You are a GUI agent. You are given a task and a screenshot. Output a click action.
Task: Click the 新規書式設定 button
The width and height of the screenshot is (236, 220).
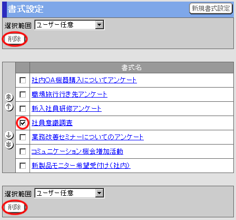click(x=211, y=8)
